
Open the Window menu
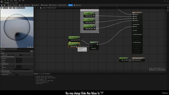(16, 1)
